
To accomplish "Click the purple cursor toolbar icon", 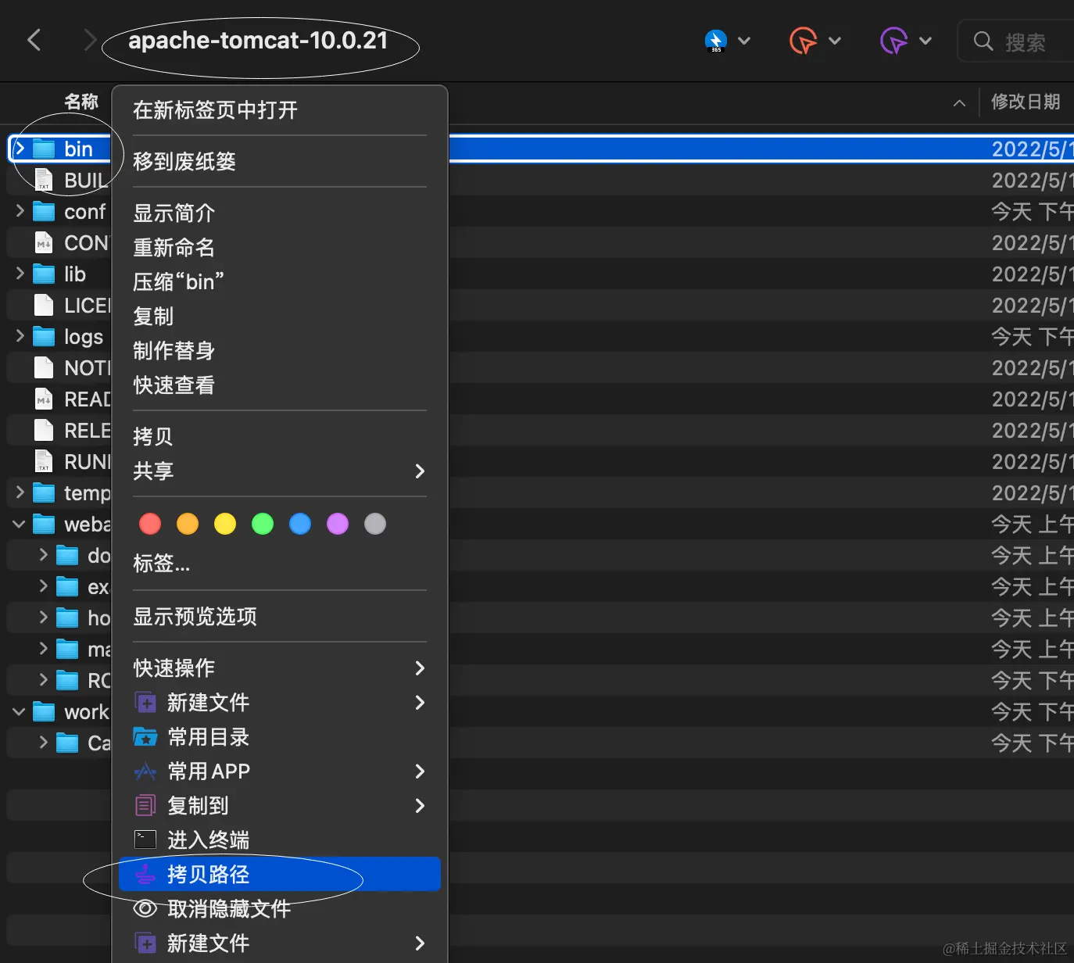I will (x=893, y=41).
